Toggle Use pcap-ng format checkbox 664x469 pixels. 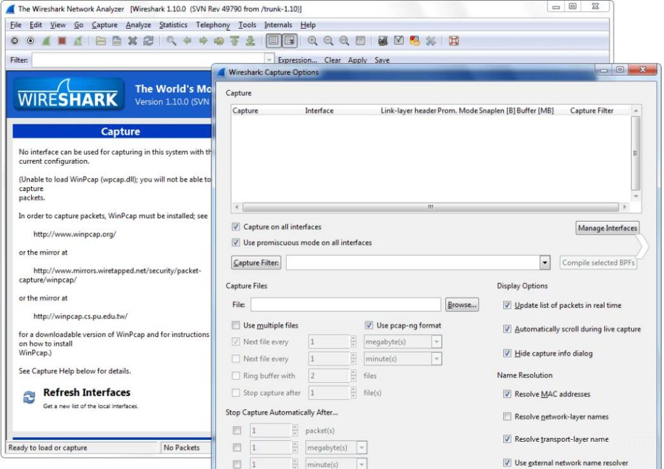369,325
